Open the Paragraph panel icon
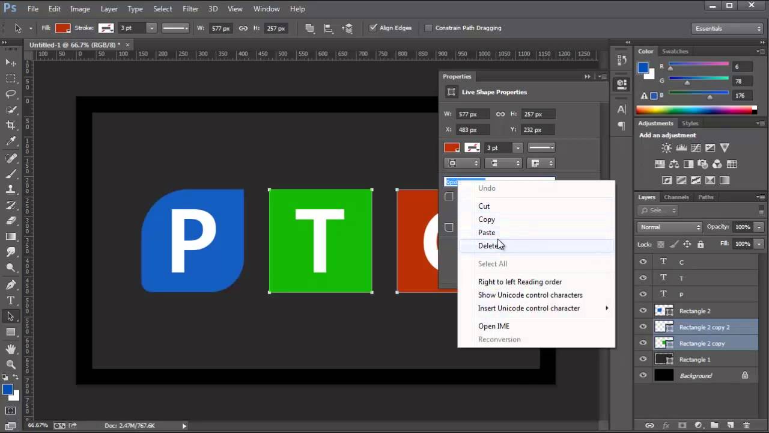 point(621,126)
